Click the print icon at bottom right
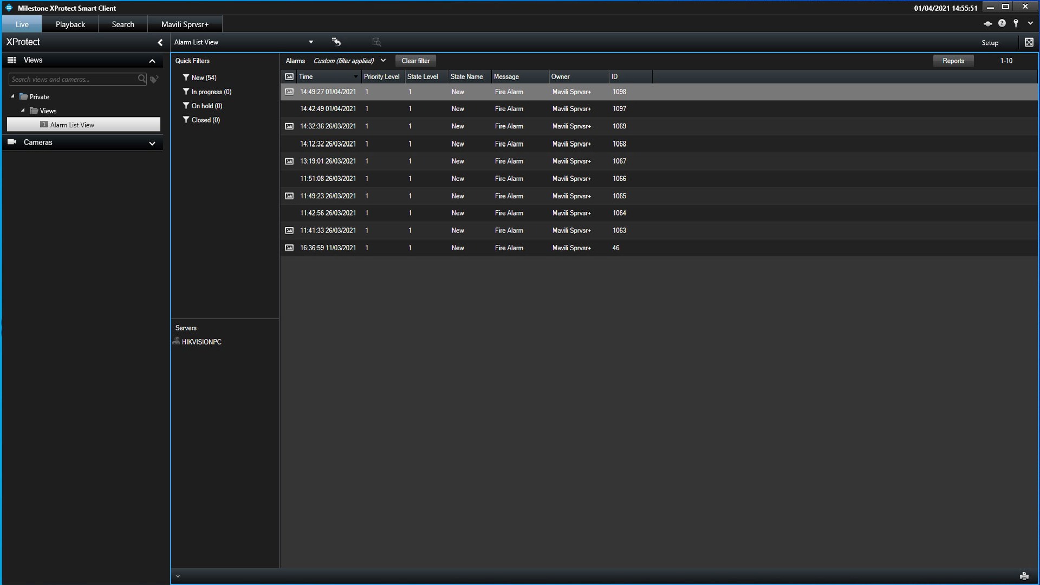This screenshot has width=1040, height=585. [x=1024, y=576]
